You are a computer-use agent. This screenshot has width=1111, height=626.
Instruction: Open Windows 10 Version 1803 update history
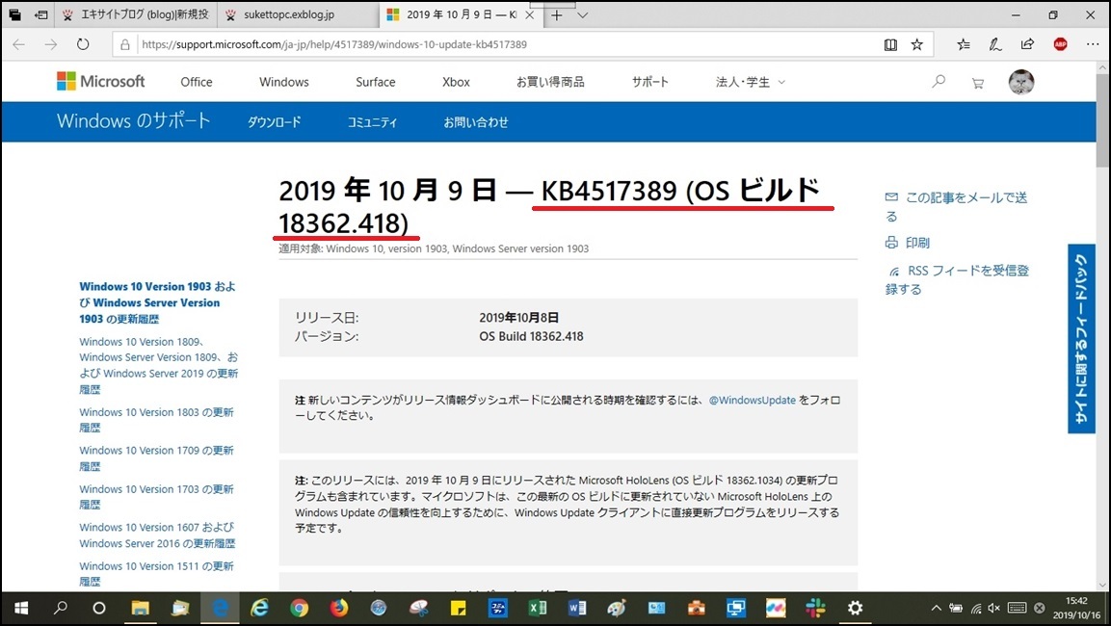157,420
